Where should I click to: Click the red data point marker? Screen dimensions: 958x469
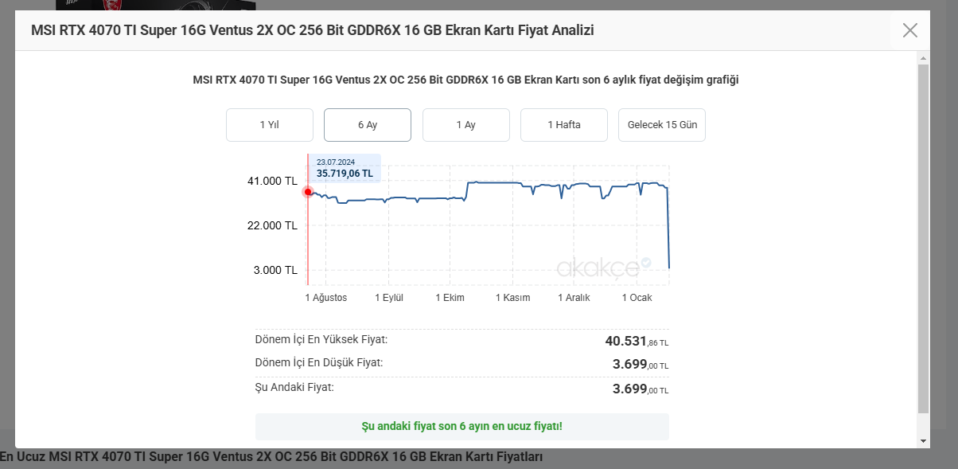[308, 192]
